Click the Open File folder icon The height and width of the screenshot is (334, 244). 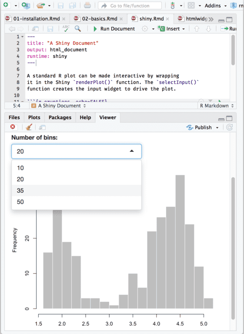click(40, 5)
